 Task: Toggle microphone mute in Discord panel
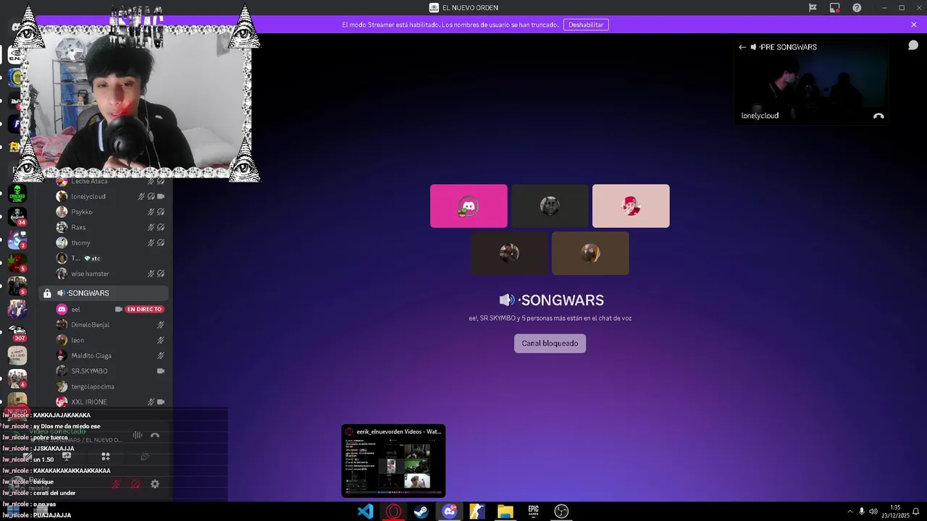116,484
